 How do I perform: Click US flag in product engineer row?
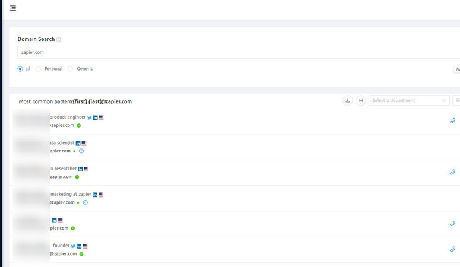pos(101,117)
